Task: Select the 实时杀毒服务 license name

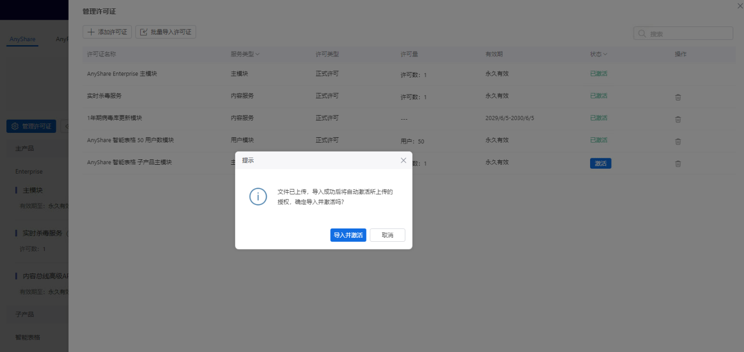Action: point(104,96)
